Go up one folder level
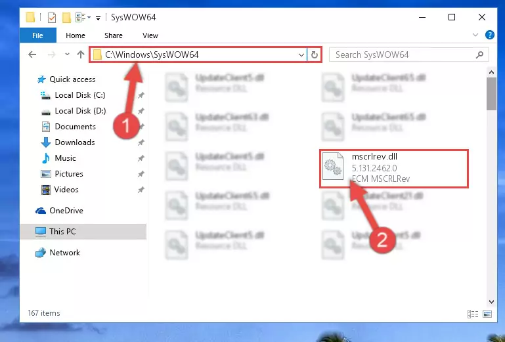Image resolution: width=505 pixels, height=342 pixels. click(x=81, y=54)
